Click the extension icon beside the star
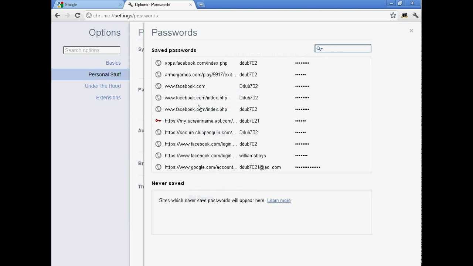473x266 pixels. coord(404,16)
